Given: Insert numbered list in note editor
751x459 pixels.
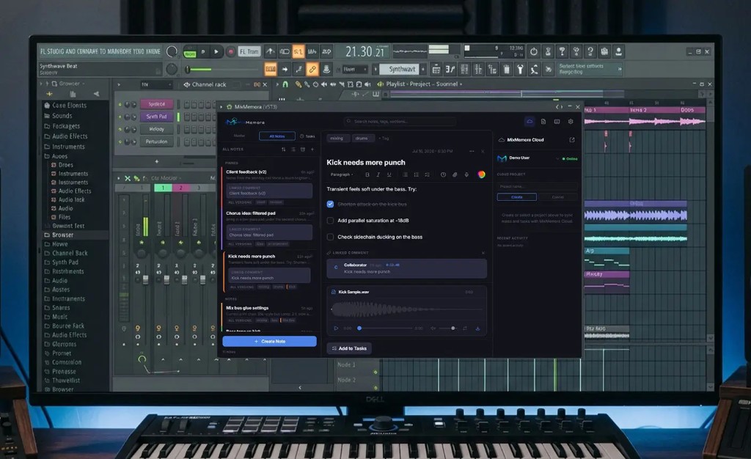Looking at the screenshot, I should pos(416,175).
